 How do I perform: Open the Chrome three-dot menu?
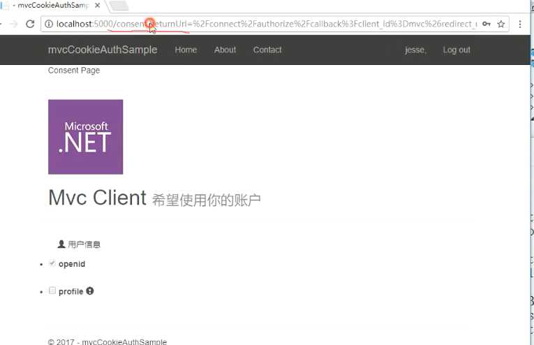[520, 24]
